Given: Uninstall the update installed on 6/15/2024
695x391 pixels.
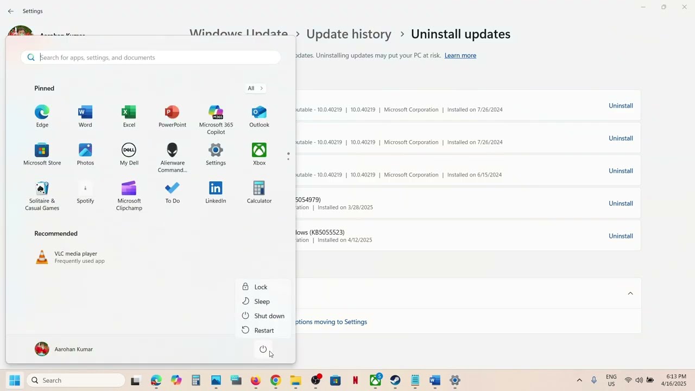Looking at the screenshot, I should 621,171.
